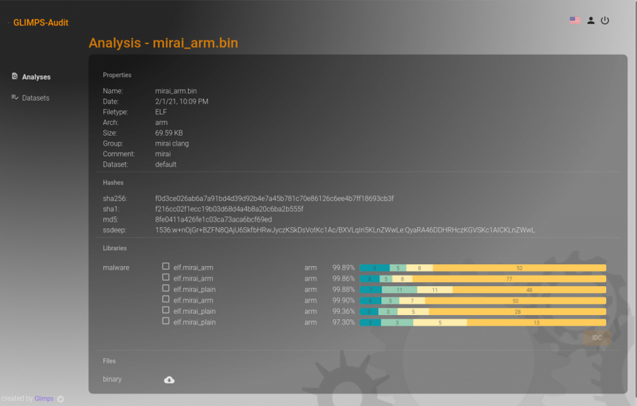Click the Analyses sidebar icon

click(15, 76)
